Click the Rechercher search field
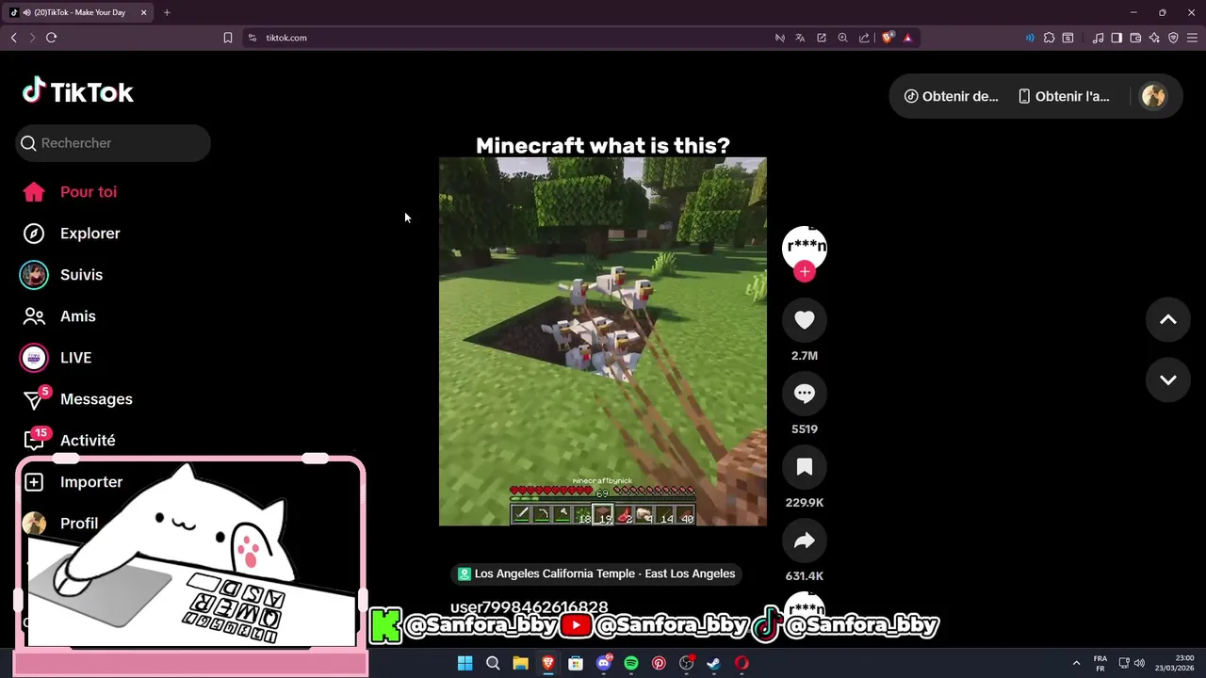This screenshot has width=1206, height=678. point(113,143)
